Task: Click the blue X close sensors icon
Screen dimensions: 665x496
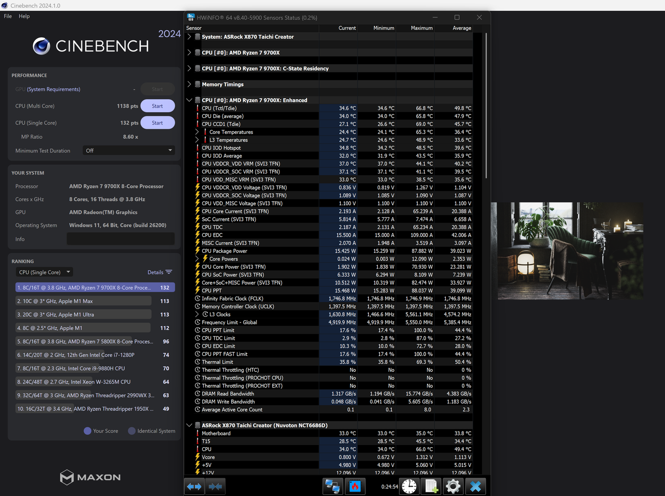Action: (475, 487)
